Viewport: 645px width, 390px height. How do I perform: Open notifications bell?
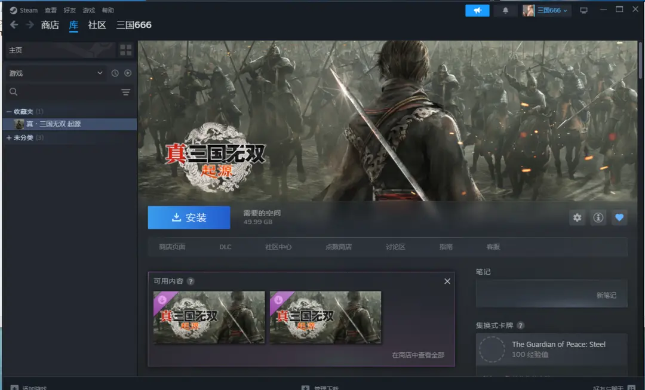pos(505,10)
